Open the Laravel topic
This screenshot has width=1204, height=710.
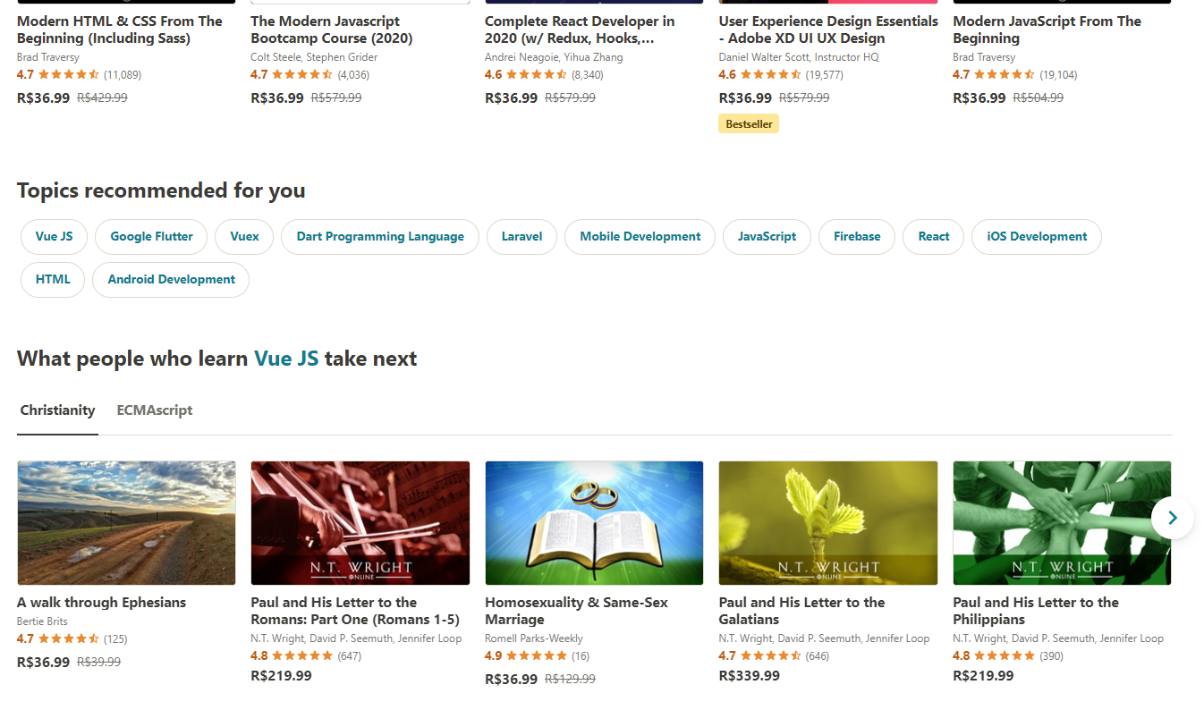pyautogui.click(x=521, y=237)
